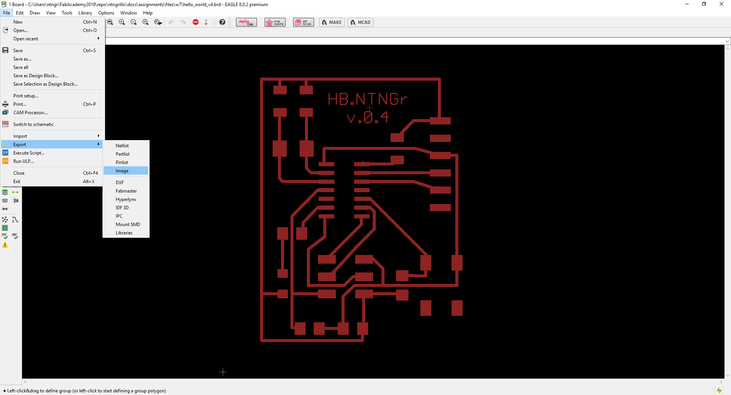The width and height of the screenshot is (731, 395).
Task: Open the Options menu
Action: point(106,13)
